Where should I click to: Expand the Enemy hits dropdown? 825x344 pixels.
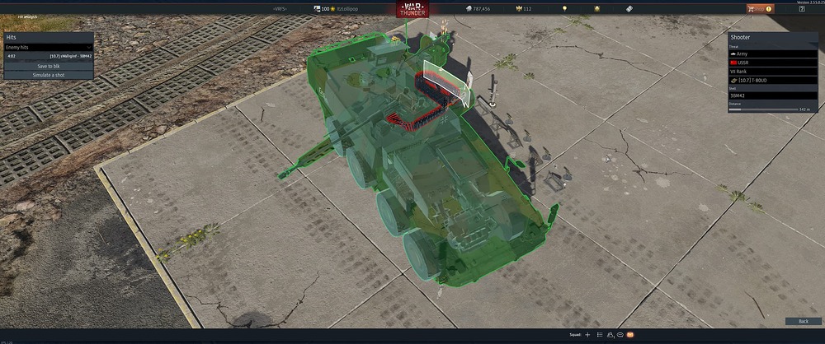[47, 47]
